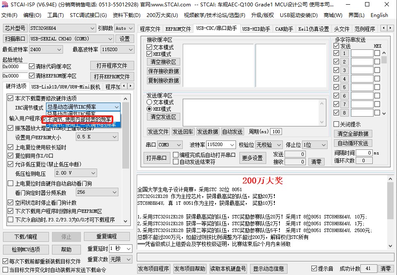Viewport: 397px width, 275px height.
Task: Click the 打开程序文件 button
Action: (112, 66)
